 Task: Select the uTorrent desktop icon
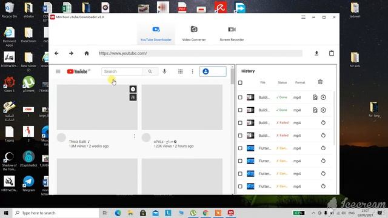point(28,84)
